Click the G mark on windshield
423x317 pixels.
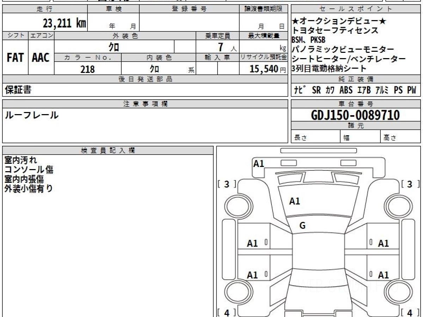pos(302,226)
